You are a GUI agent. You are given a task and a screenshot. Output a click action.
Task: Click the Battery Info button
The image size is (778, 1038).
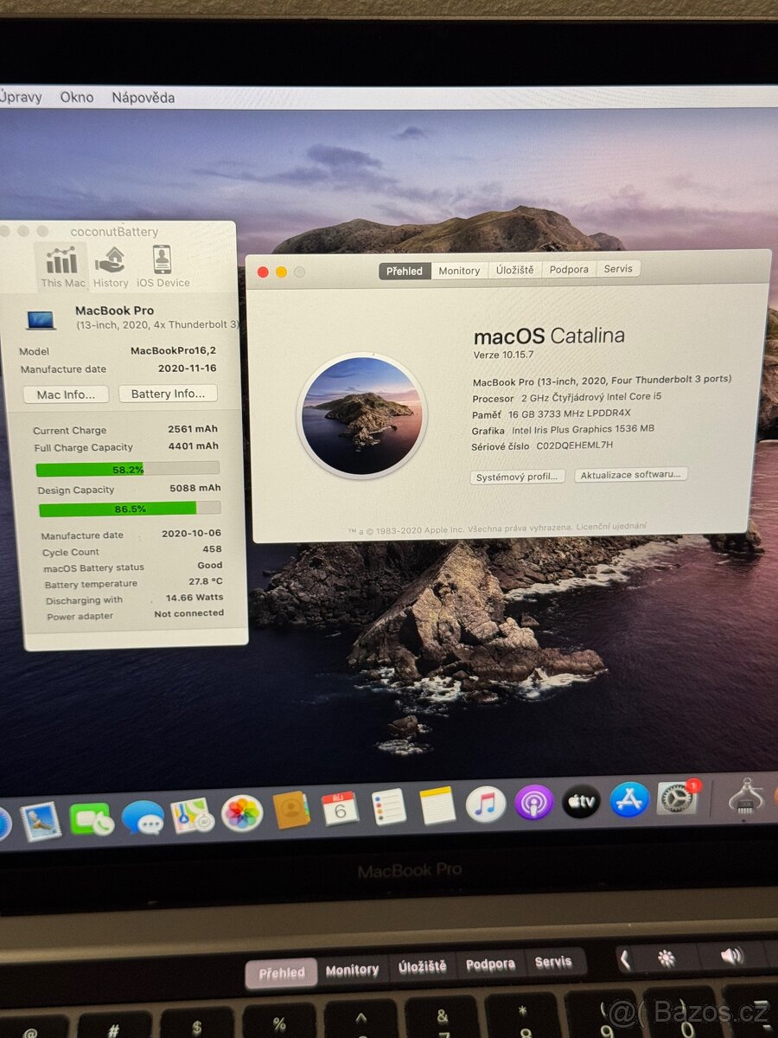[x=168, y=394]
